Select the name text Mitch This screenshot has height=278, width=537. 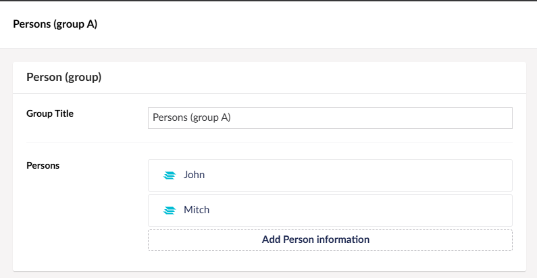pyautogui.click(x=197, y=210)
